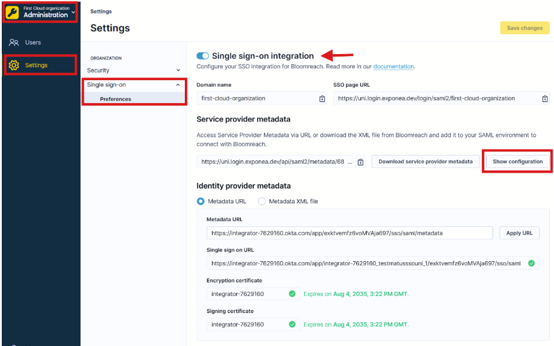Copy the SSO page URL
The height and width of the screenshot is (346, 554).
pos(545,99)
